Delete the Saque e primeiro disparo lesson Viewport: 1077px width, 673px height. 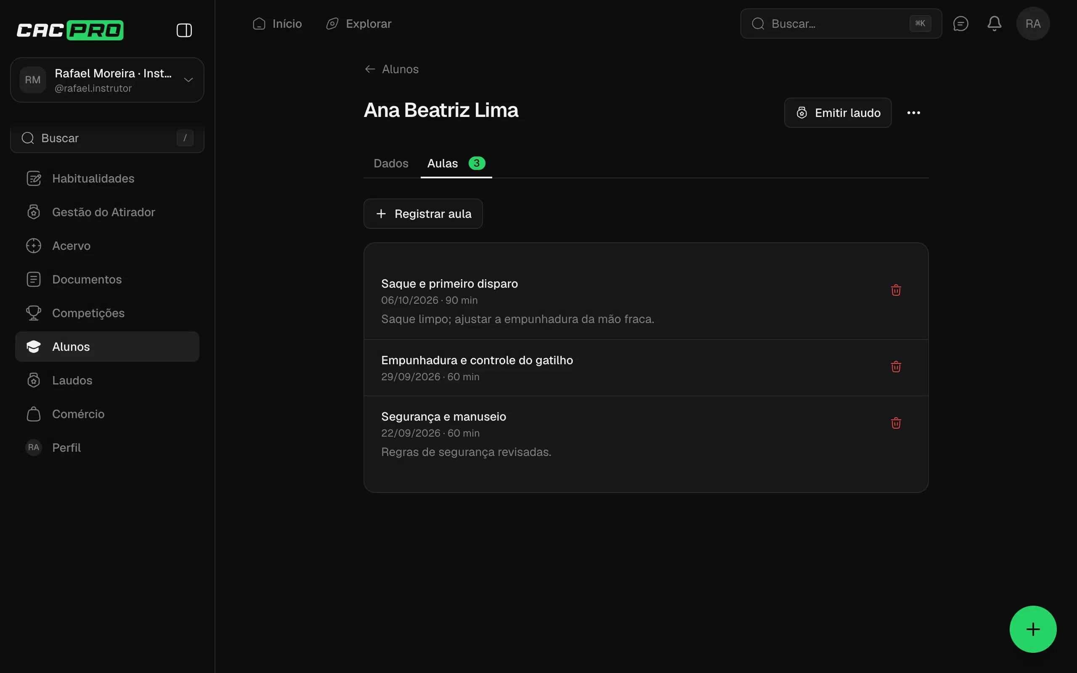point(896,290)
